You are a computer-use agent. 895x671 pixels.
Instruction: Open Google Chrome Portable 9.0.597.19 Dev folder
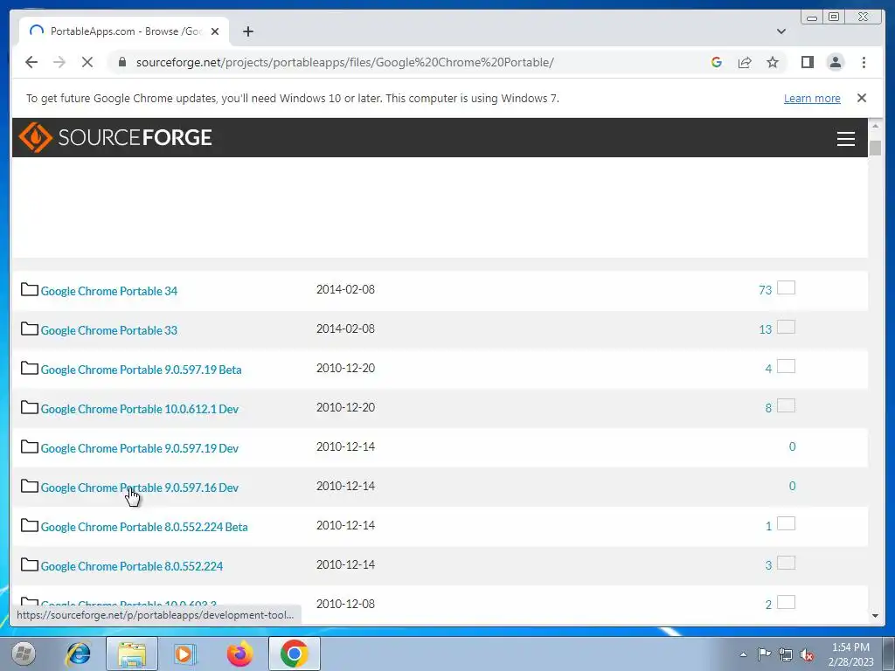[139, 448]
